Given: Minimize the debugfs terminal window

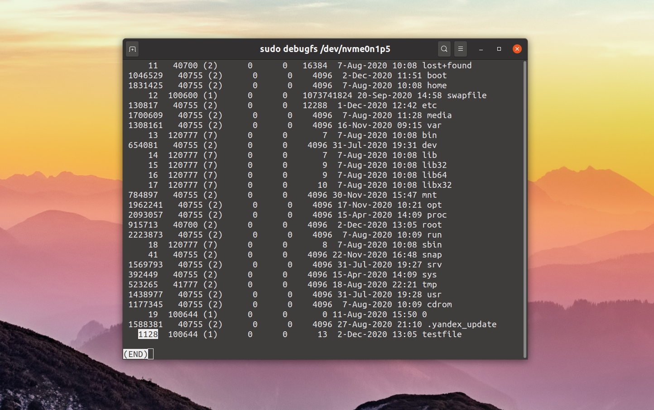Looking at the screenshot, I should tap(481, 49).
